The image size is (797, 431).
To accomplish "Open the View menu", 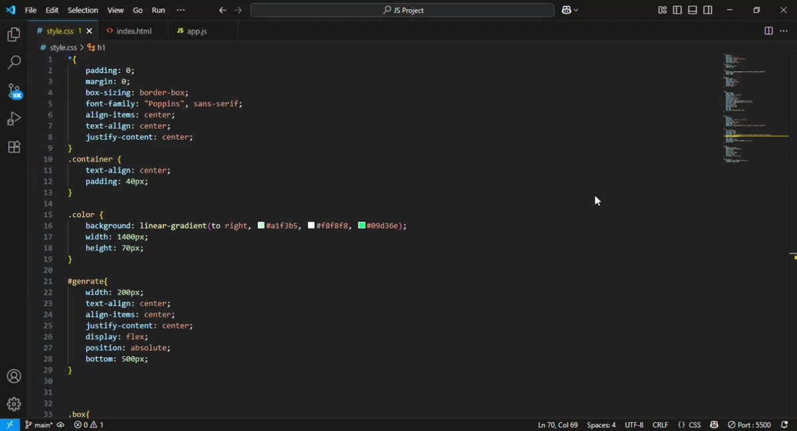I will click(116, 10).
